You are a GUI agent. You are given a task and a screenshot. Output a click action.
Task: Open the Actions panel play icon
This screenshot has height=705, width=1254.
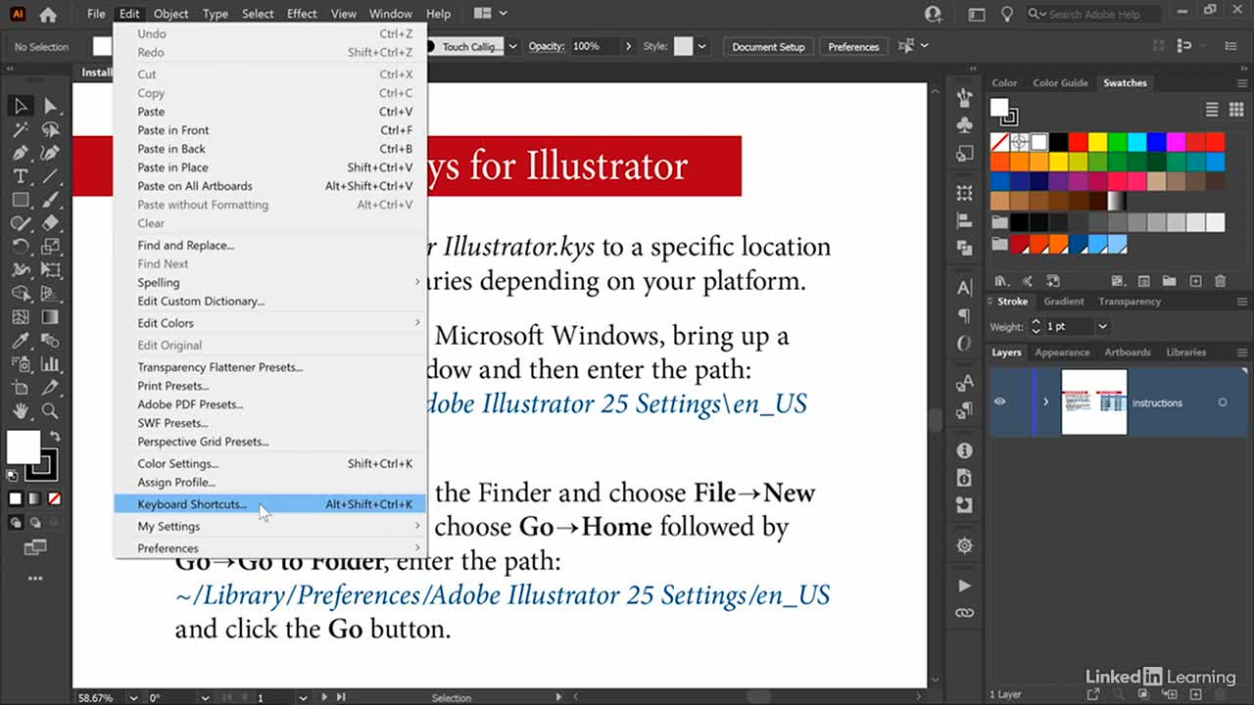tap(965, 586)
